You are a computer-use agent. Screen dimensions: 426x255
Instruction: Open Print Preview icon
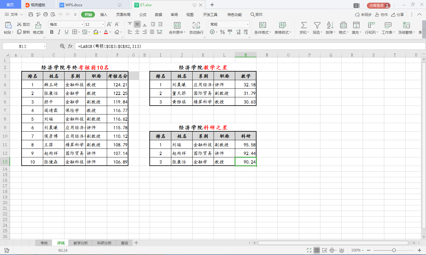pos(53,14)
